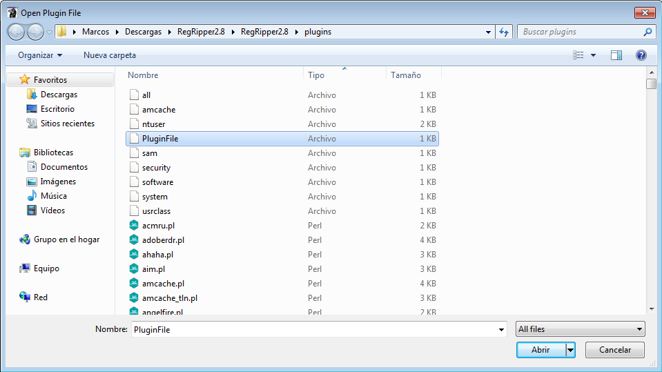
Task: Click the Abrir button
Action: tap(541, 350)
